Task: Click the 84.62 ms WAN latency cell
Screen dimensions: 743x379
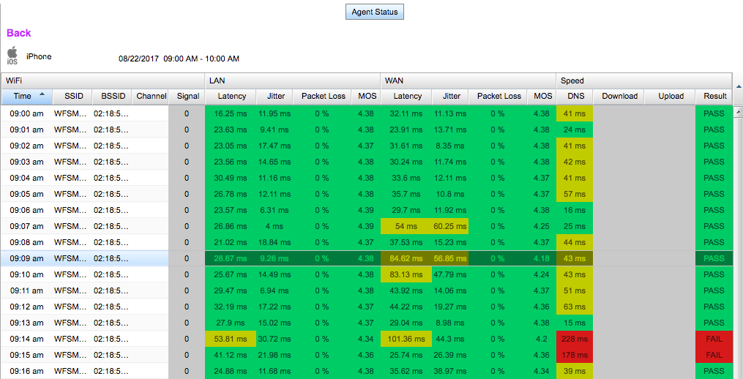Action: [x=406, y=259]
